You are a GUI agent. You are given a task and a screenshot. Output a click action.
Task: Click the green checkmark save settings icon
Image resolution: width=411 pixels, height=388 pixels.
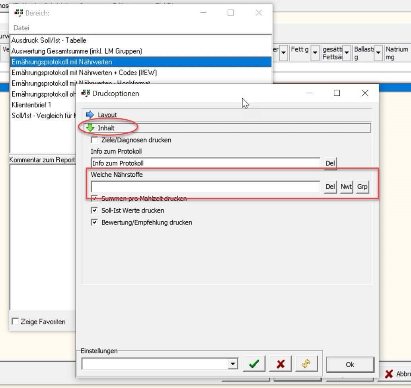(x=254, y=364)
